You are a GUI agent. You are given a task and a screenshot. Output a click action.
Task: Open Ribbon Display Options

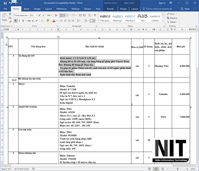pos(171,3)
